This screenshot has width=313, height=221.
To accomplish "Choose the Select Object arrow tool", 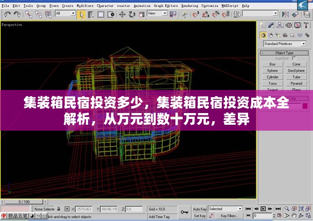I will pos(81,14).
